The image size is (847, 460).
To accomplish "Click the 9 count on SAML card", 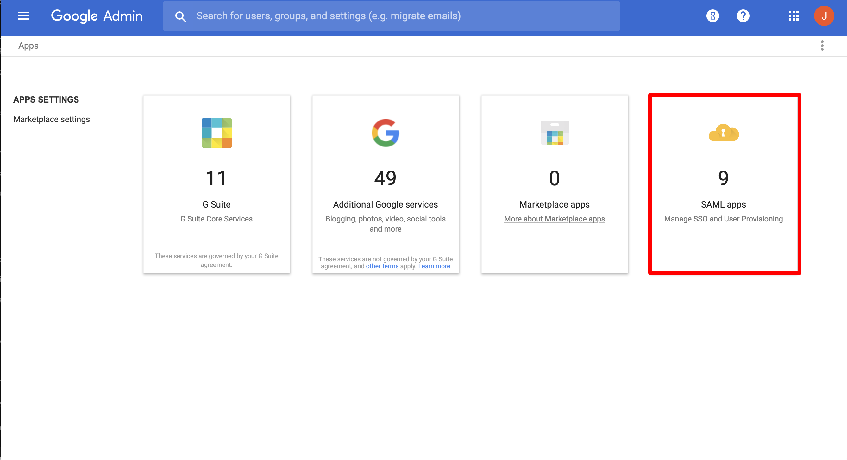I will point(723,178).
